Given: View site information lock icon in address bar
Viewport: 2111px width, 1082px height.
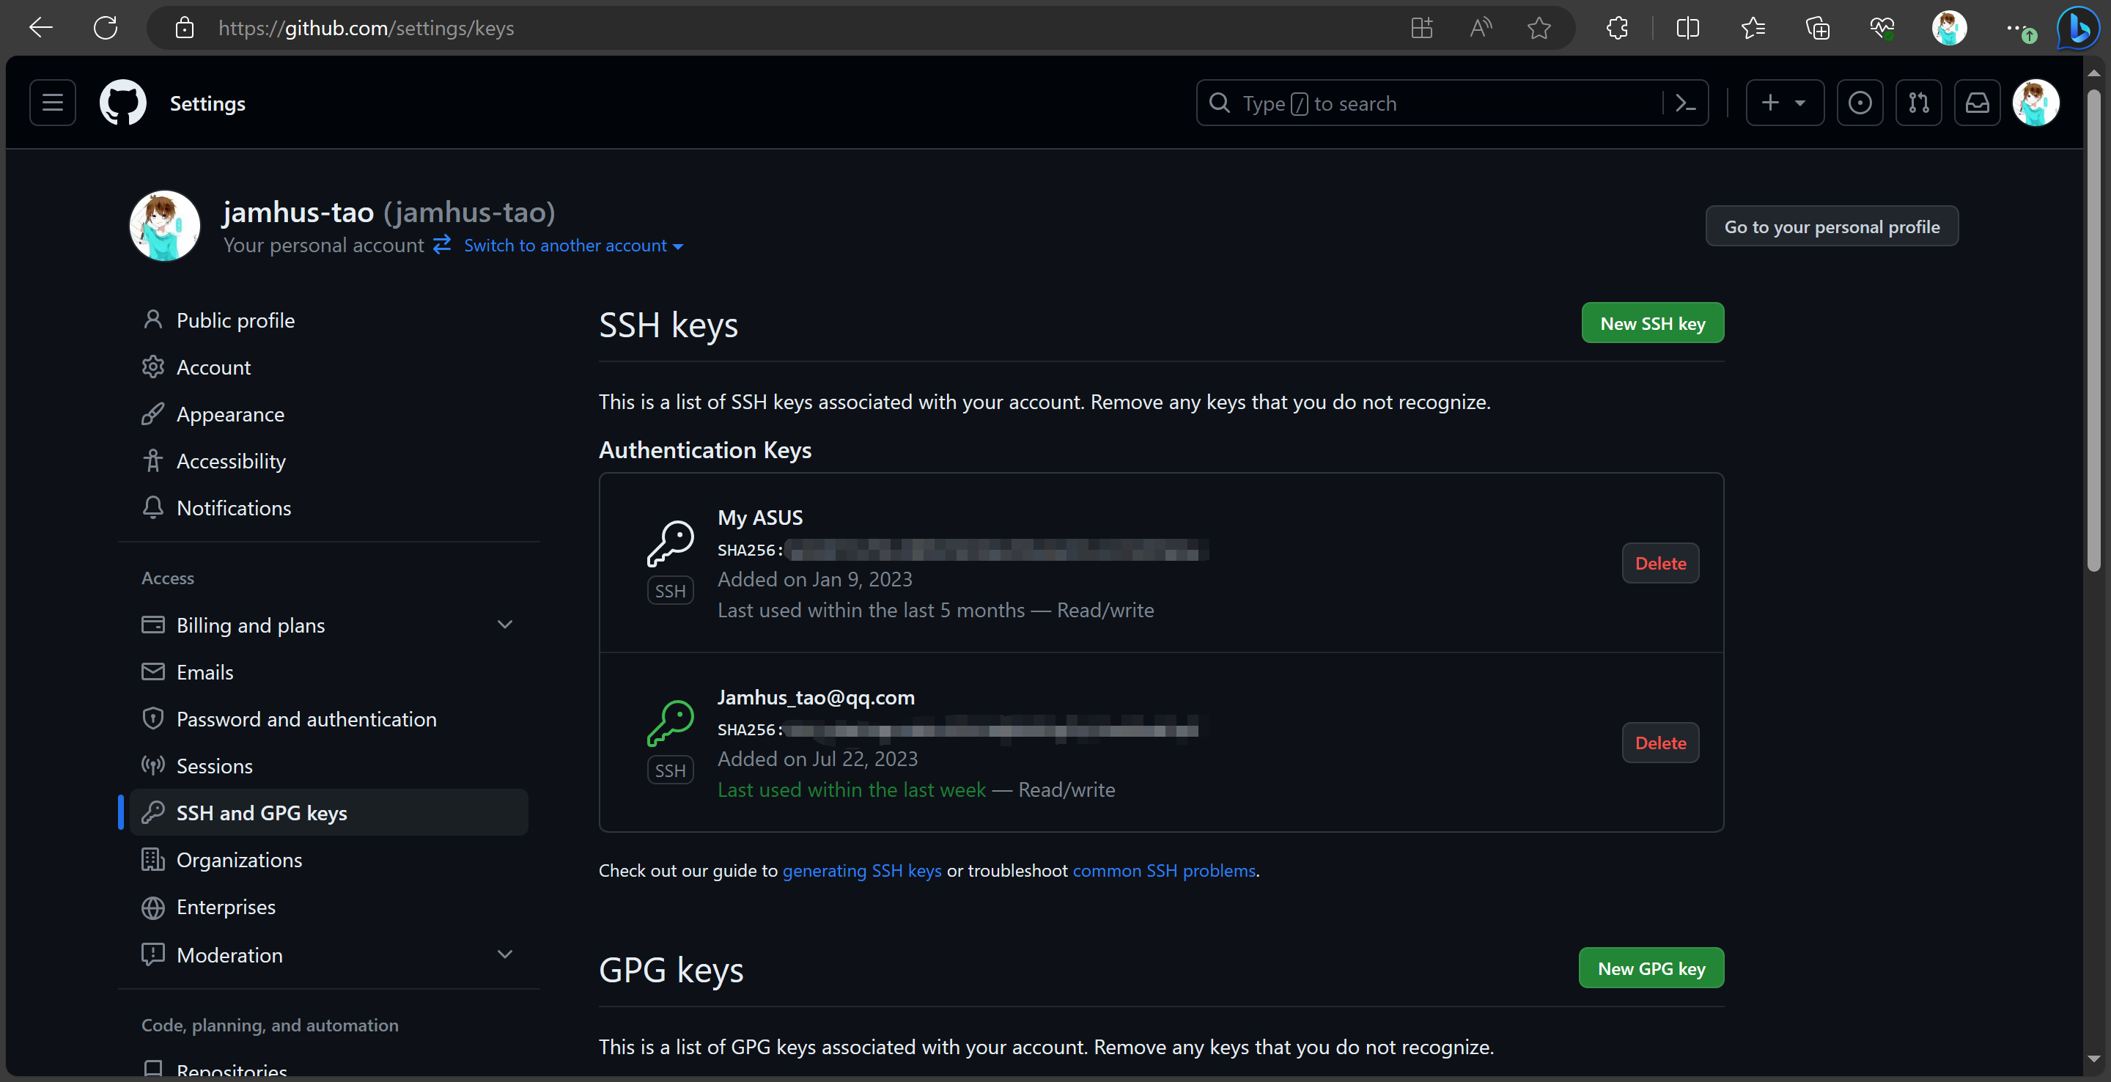Looking at the screenshot, I should (185, 28).
